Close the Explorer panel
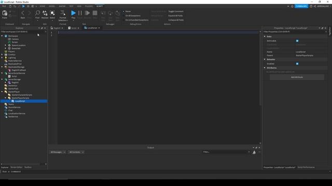The image size is (332, 186). pos(45,28)
